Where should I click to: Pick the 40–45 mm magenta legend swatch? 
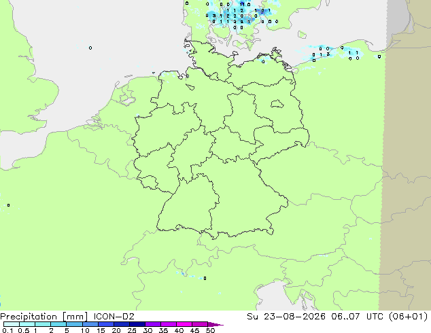(184, 324)
